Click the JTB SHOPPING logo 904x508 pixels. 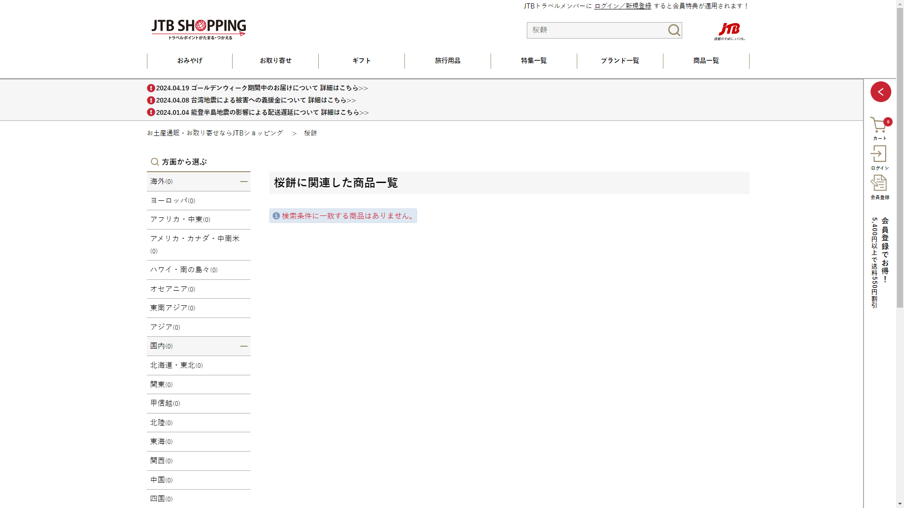(x=198, y=29)
